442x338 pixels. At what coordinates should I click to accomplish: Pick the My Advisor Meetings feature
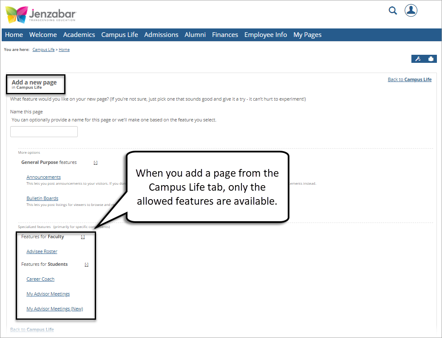pos(48,294)
